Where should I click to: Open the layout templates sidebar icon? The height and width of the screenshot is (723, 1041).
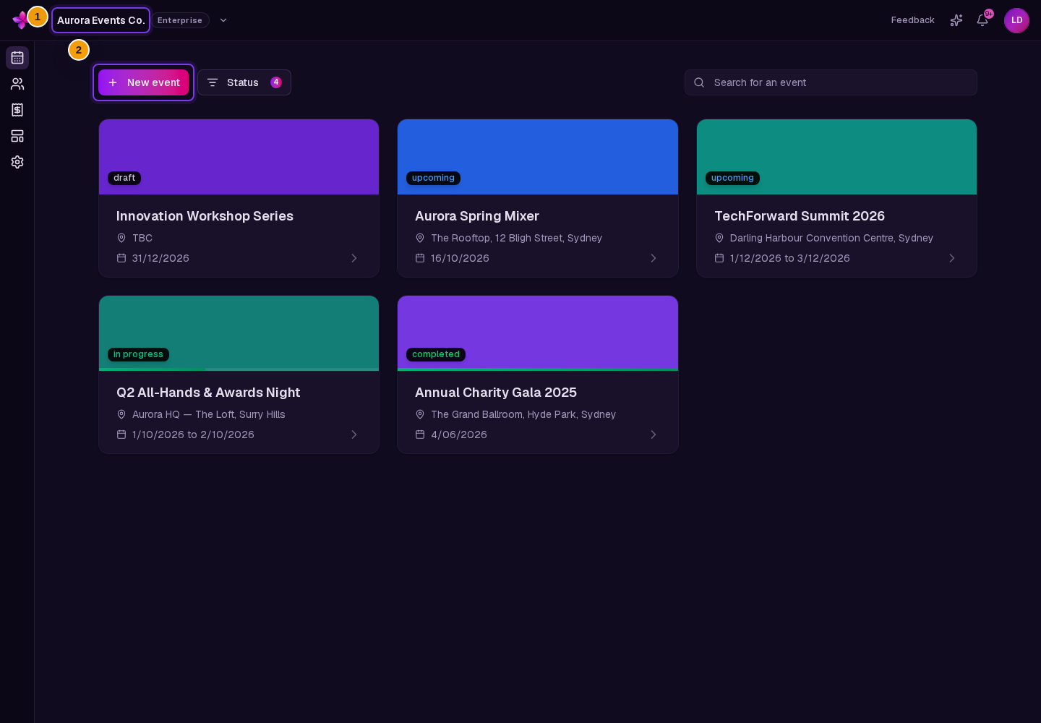point(17,136)
